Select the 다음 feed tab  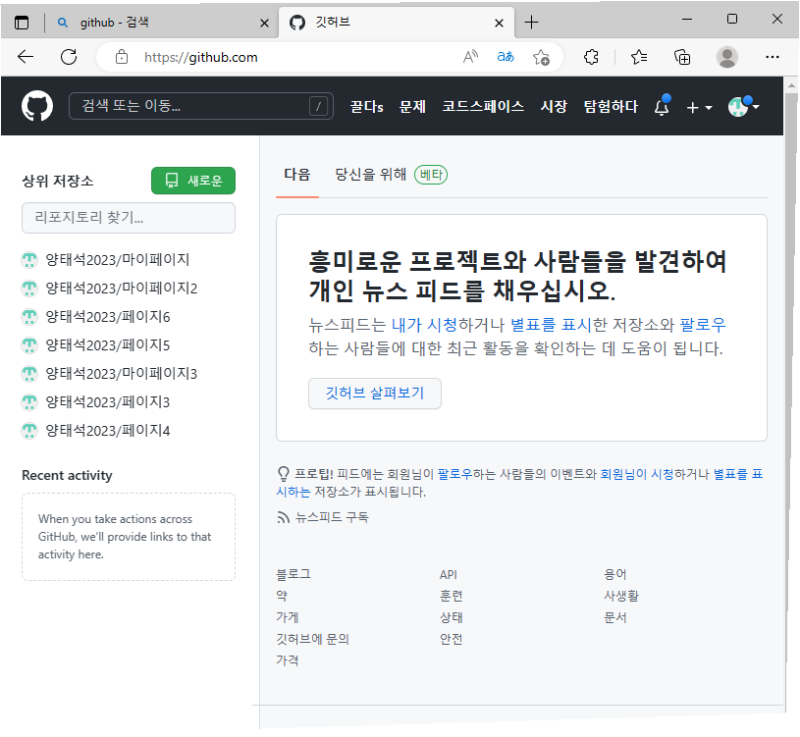(297, 175)
